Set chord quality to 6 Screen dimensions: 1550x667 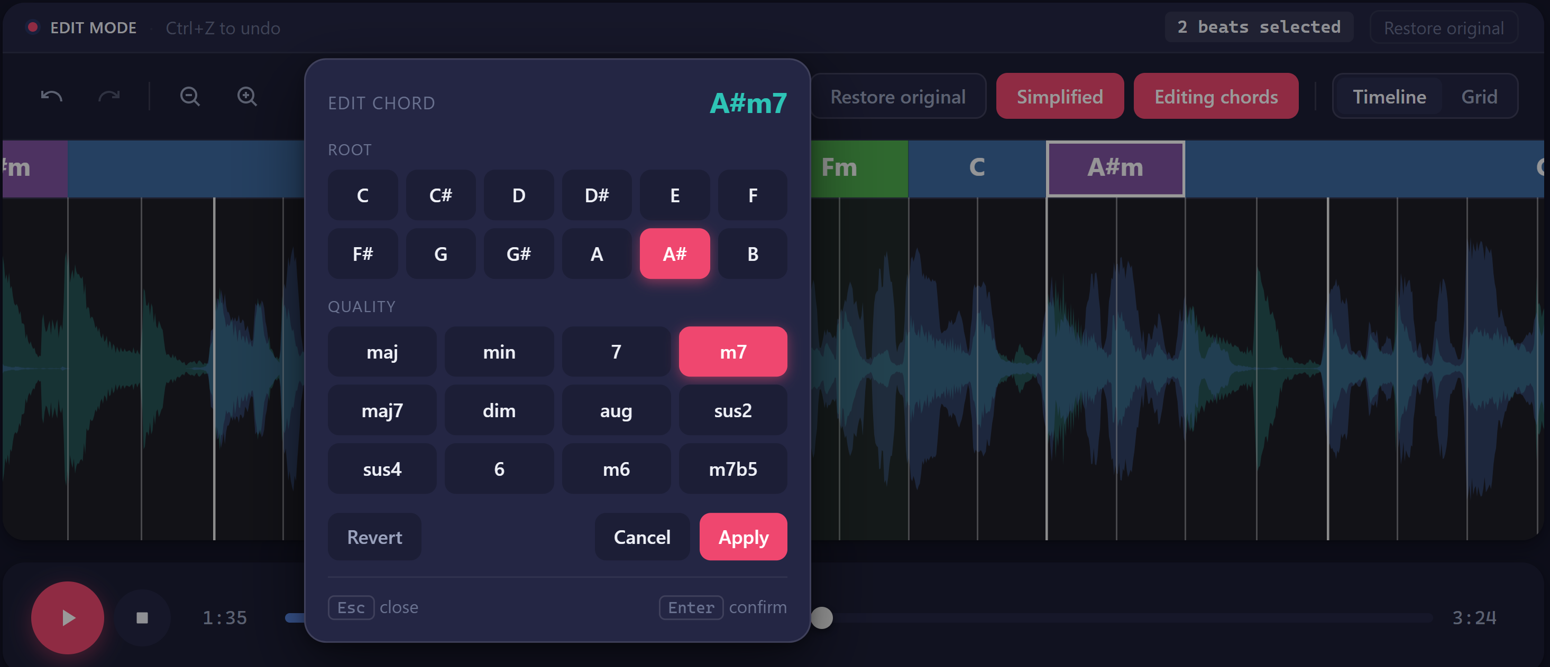click(499, 469)
